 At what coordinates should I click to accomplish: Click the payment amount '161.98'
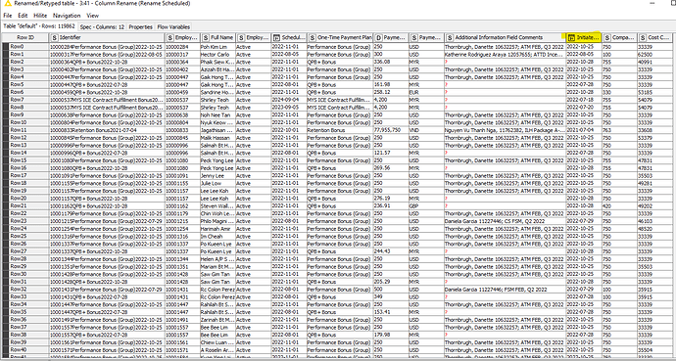391,84
